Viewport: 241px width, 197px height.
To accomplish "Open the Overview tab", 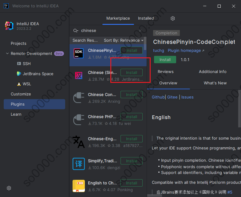I will tap(168, 83).
